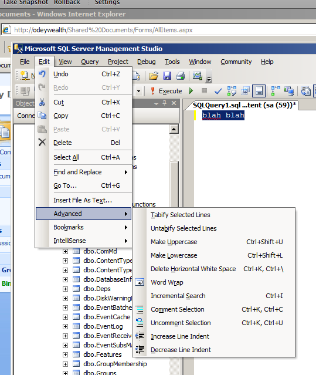Select Make Lowercase
The height and width of the screenshot is (375, 316).
pos(214,255)
